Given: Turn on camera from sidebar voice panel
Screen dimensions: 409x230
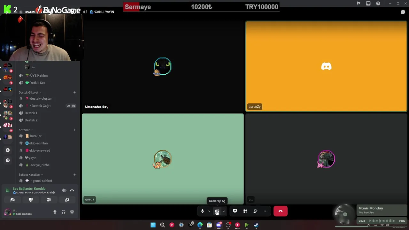Looking at the screenshot, I should tap(12, 200).
